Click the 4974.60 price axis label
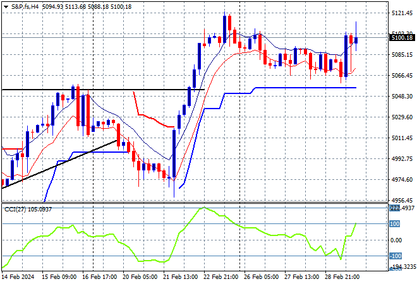417x284 pixels. click(401, 180)
